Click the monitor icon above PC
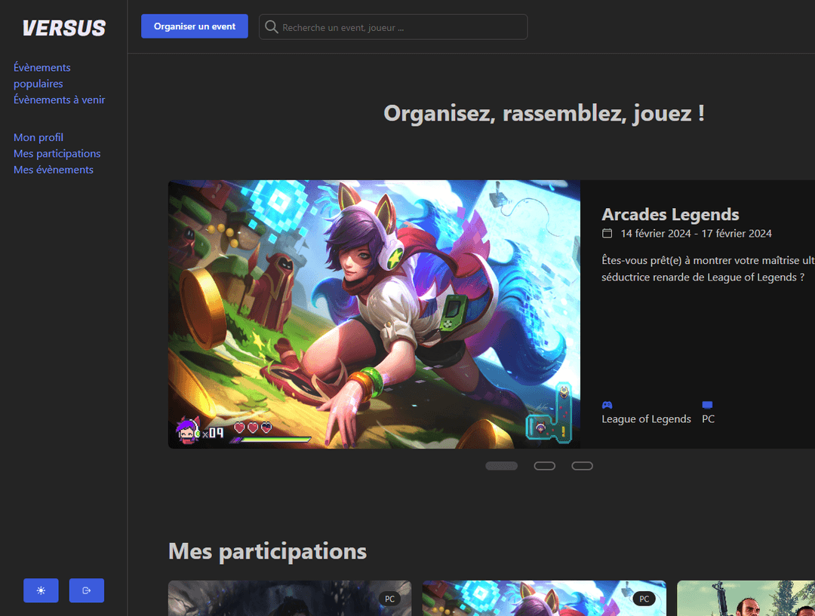Viewport: 815px width, 616px height. (x=707, y=405)
